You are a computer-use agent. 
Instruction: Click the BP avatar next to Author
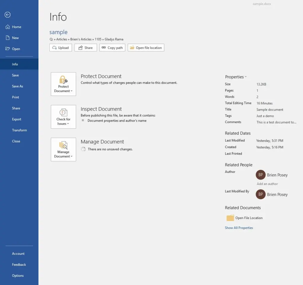[x=260, y=175]
